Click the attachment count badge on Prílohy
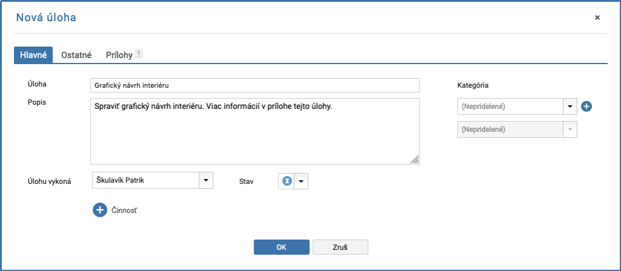Image resolution: width=621 pixels, height=271 pixels. [x=139, y=53]
